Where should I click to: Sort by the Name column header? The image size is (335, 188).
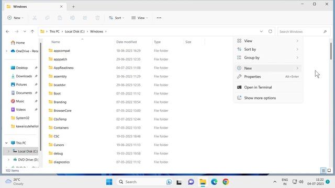pyautogui.click(x=55, y=42)
